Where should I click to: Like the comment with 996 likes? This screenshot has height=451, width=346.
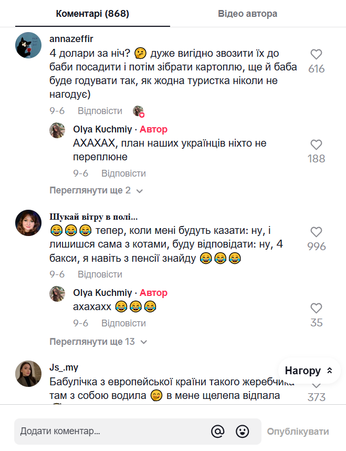click(x=316, y=232)
